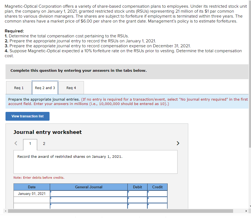251x218 pixels.
Task: Click second row Credit input cell
Action: point(157,200)
